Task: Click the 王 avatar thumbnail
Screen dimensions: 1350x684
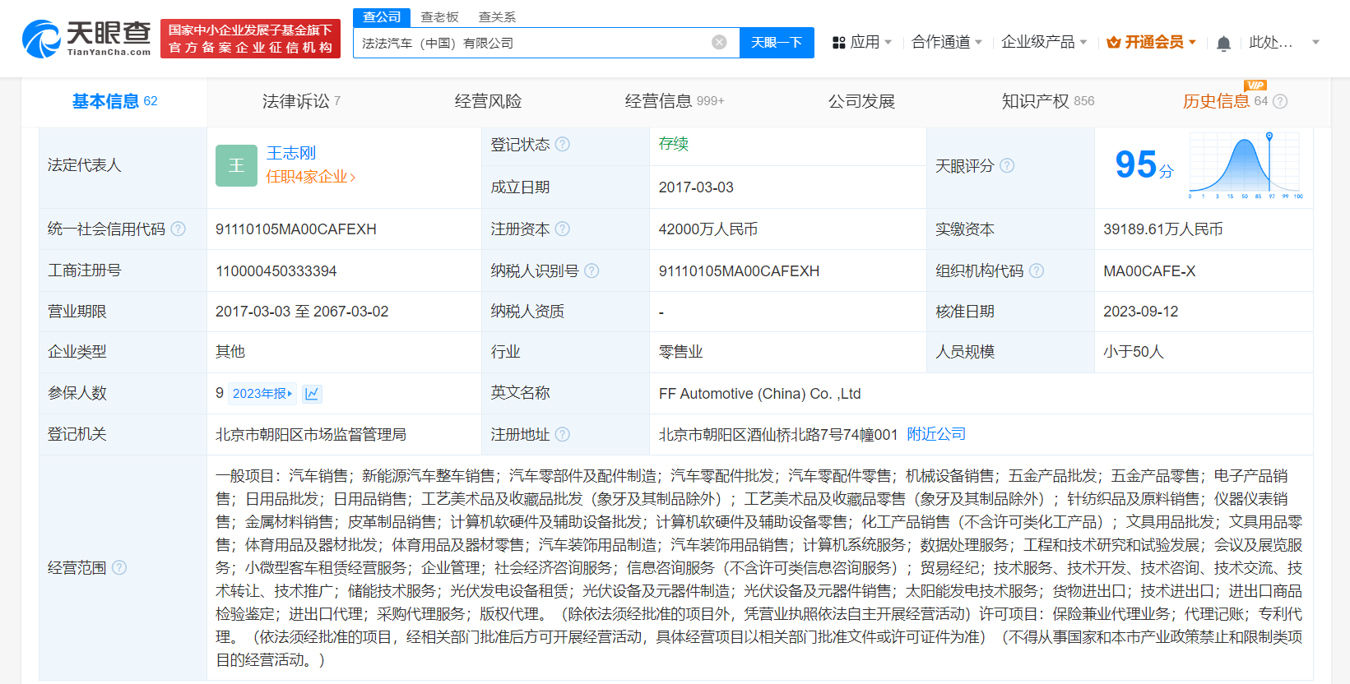Action: click(236, 165)
